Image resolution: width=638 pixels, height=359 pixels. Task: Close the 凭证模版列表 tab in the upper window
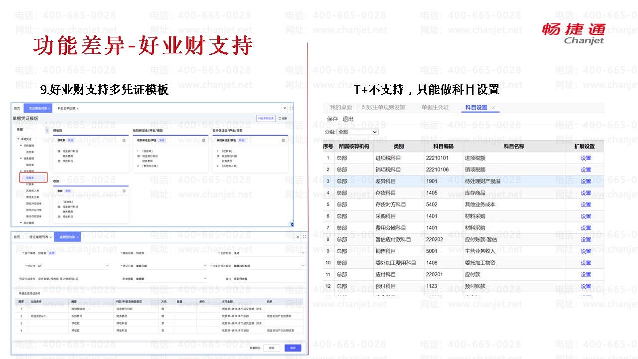click(50, 108)
